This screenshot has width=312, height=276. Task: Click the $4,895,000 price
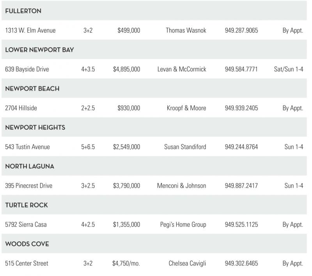pyautogui.click(x=126, y=69)
